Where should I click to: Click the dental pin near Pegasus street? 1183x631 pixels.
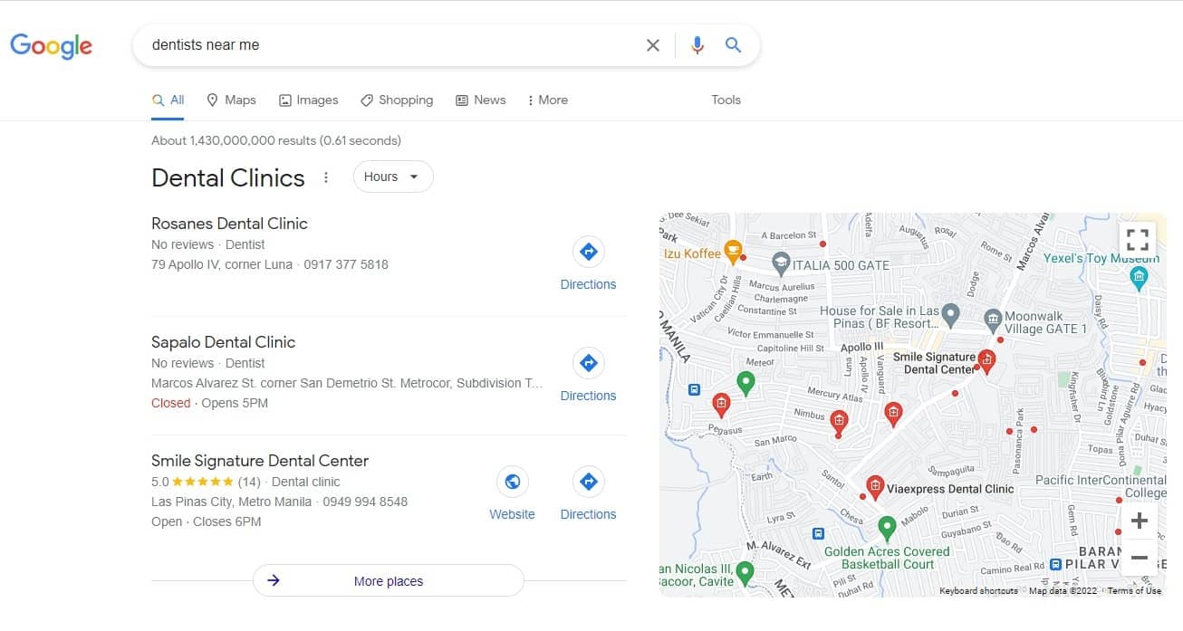pos(721,405)
